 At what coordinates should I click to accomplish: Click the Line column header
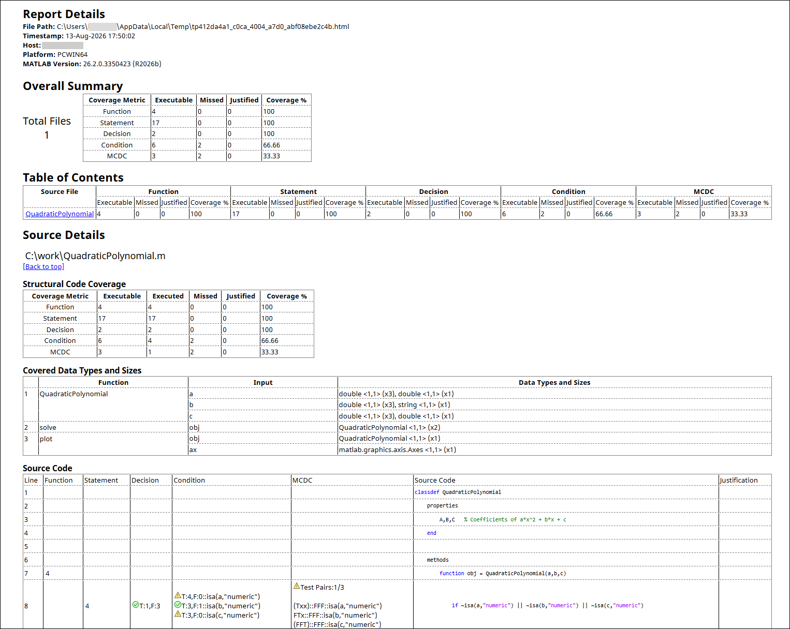pyautogui.click(x=31, y=480)
